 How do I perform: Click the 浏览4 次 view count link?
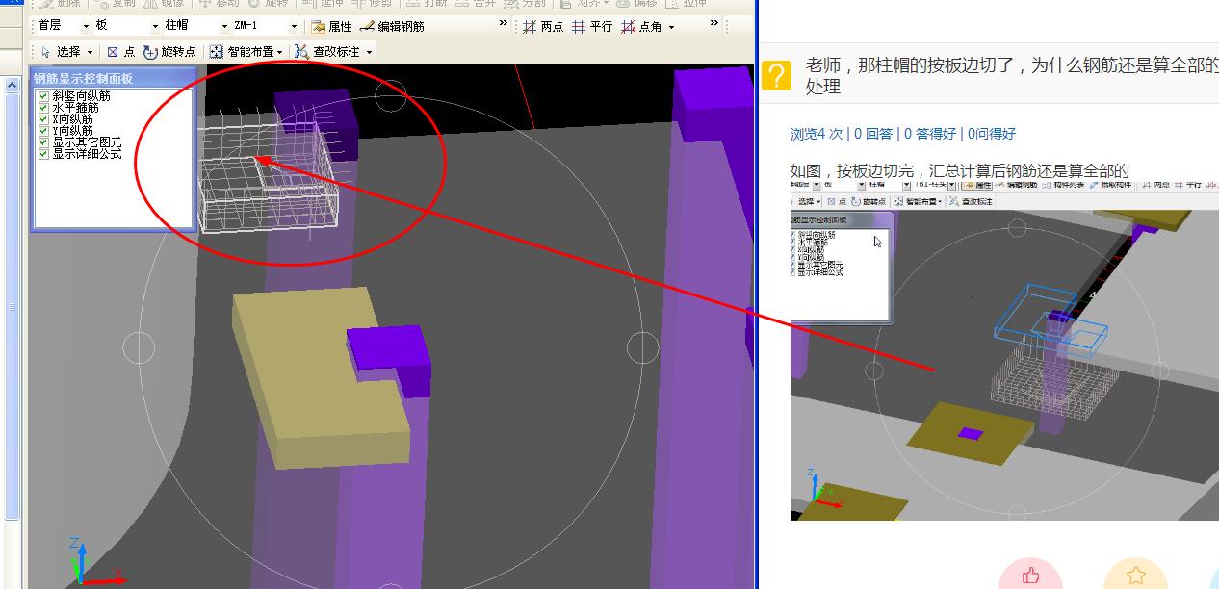click(x=817, y=134)
